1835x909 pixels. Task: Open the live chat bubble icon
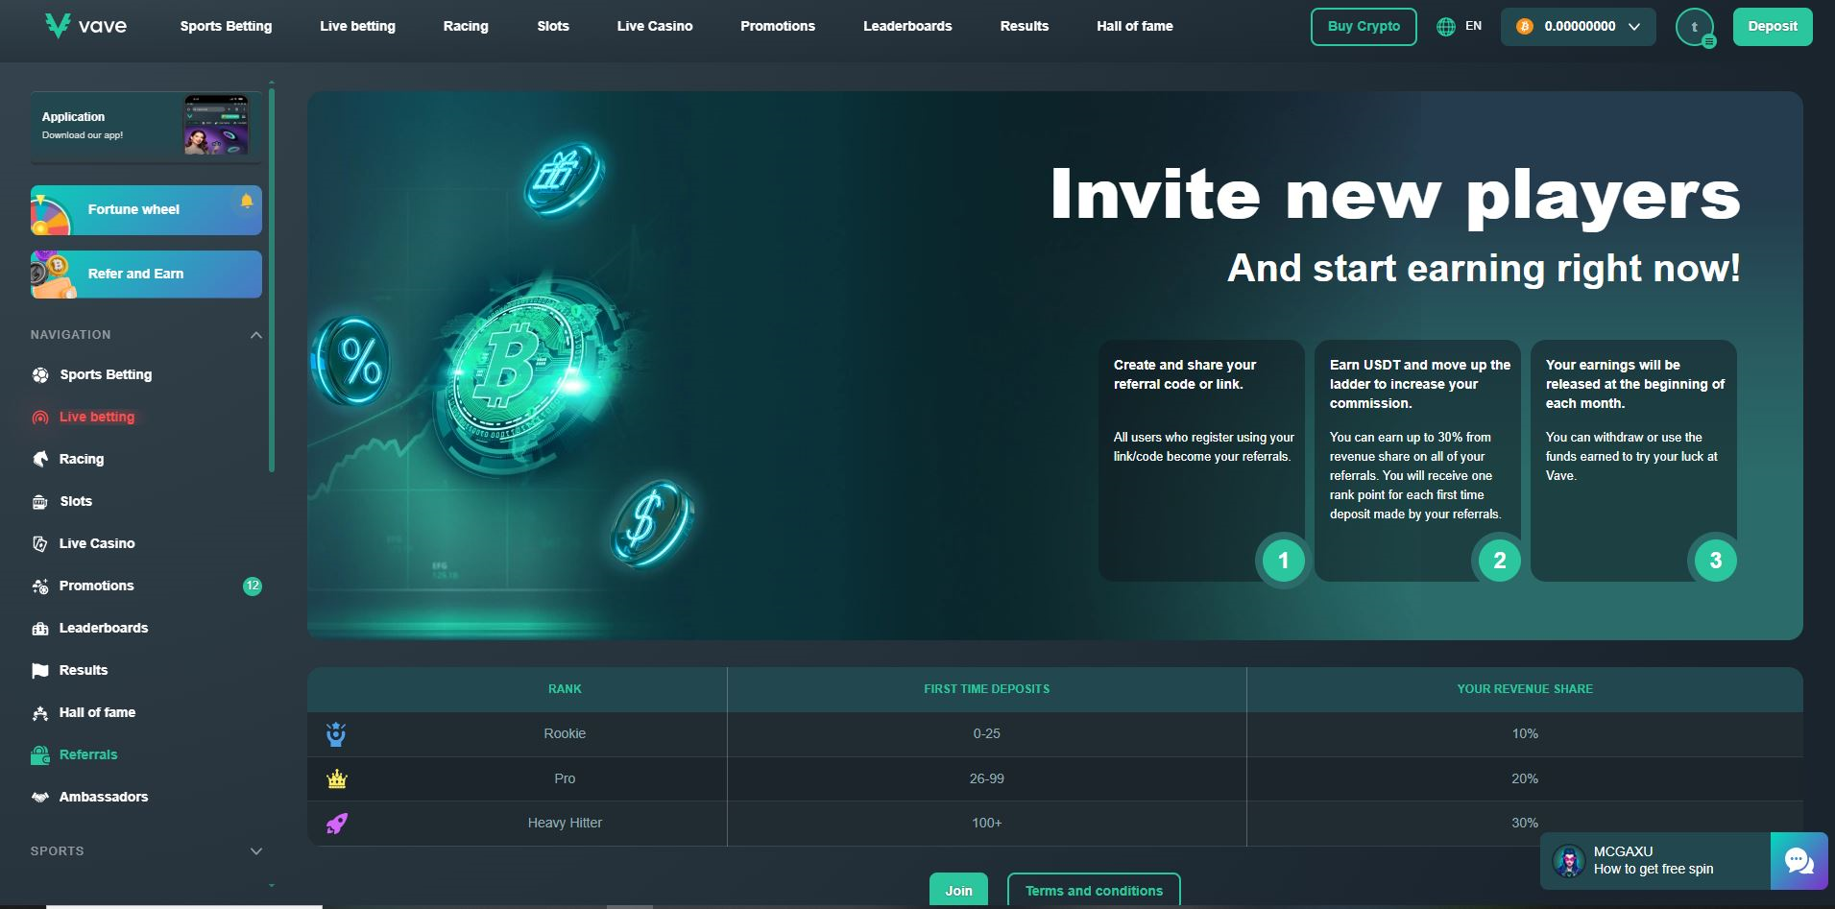coord(1799,861)
